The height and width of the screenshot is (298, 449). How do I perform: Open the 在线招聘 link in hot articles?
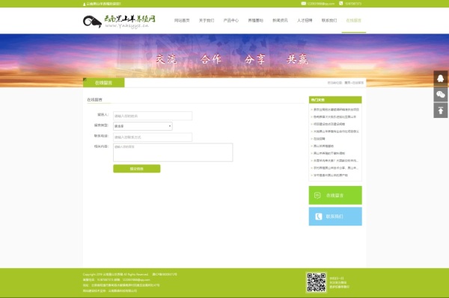point(319,139)
